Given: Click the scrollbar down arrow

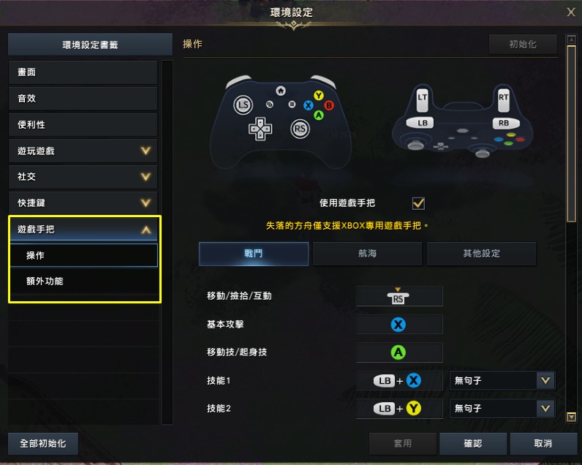Looking at the screenshot, I should click(x=571, y=417).
